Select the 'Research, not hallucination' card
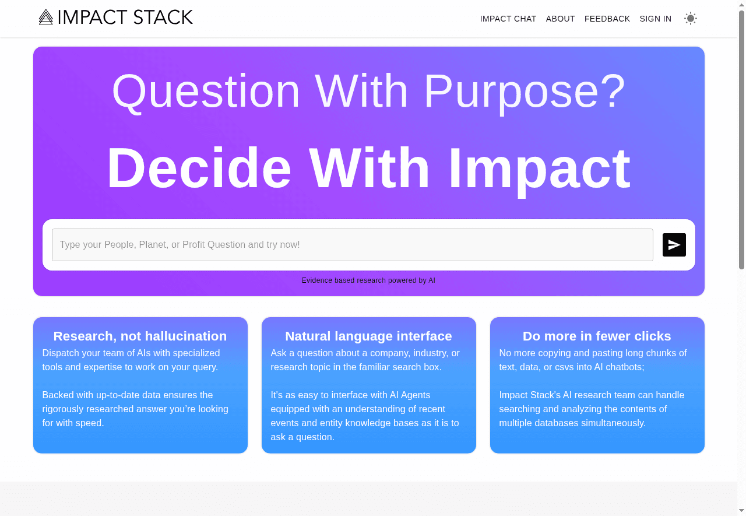 [x=140, y=385]
